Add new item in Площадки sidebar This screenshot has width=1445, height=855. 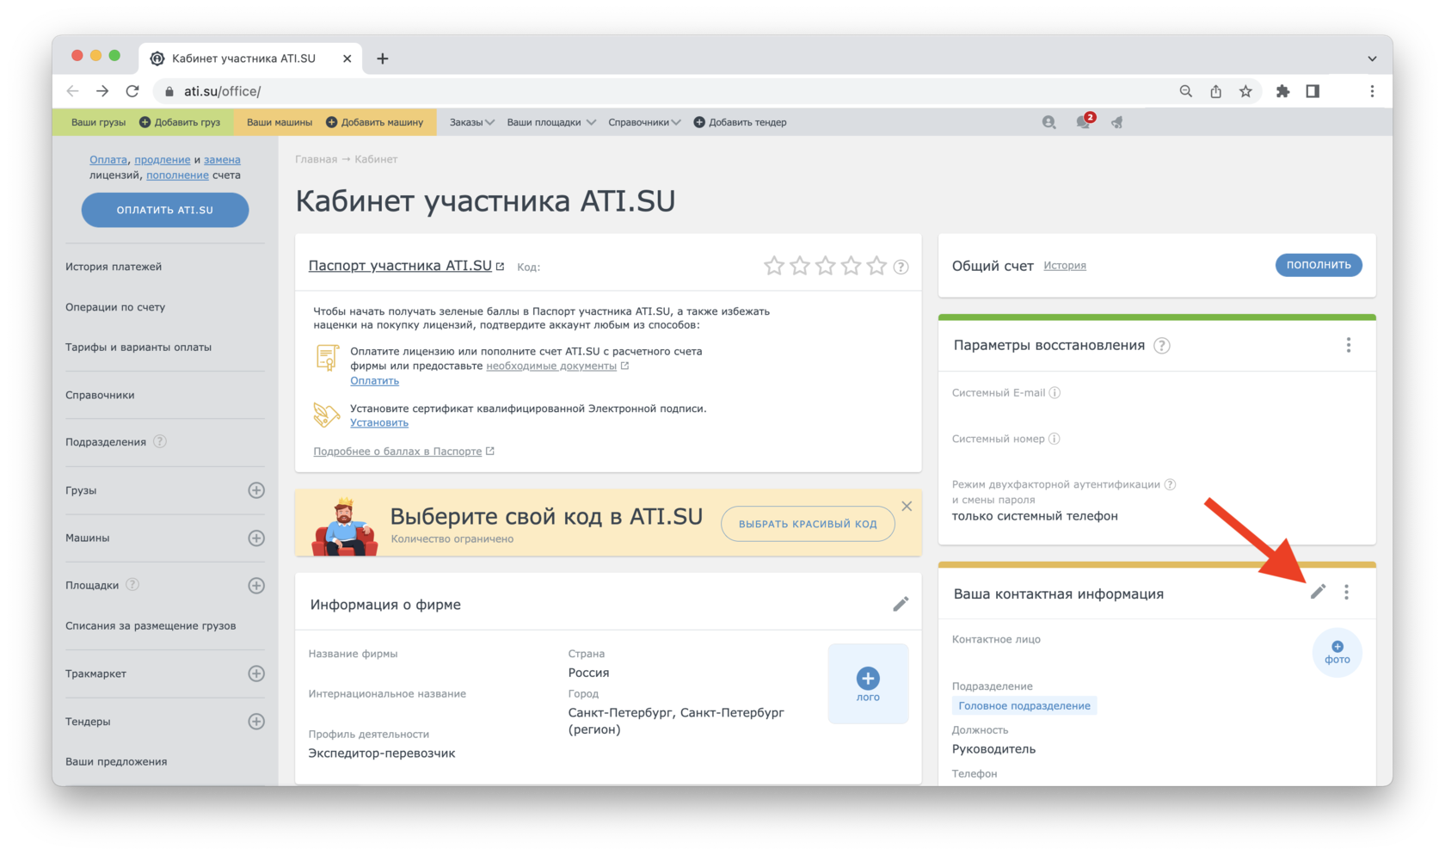256,586
